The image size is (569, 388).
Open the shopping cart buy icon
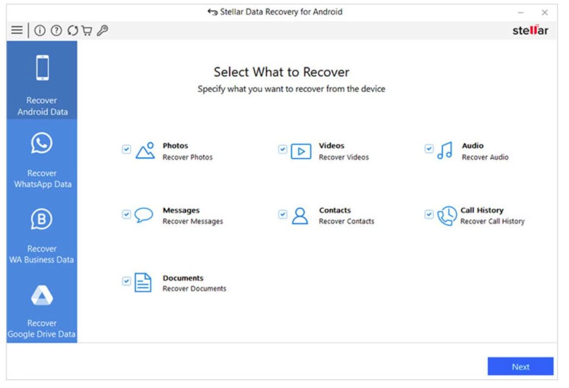pyautogui.click(x=87, y=31)
